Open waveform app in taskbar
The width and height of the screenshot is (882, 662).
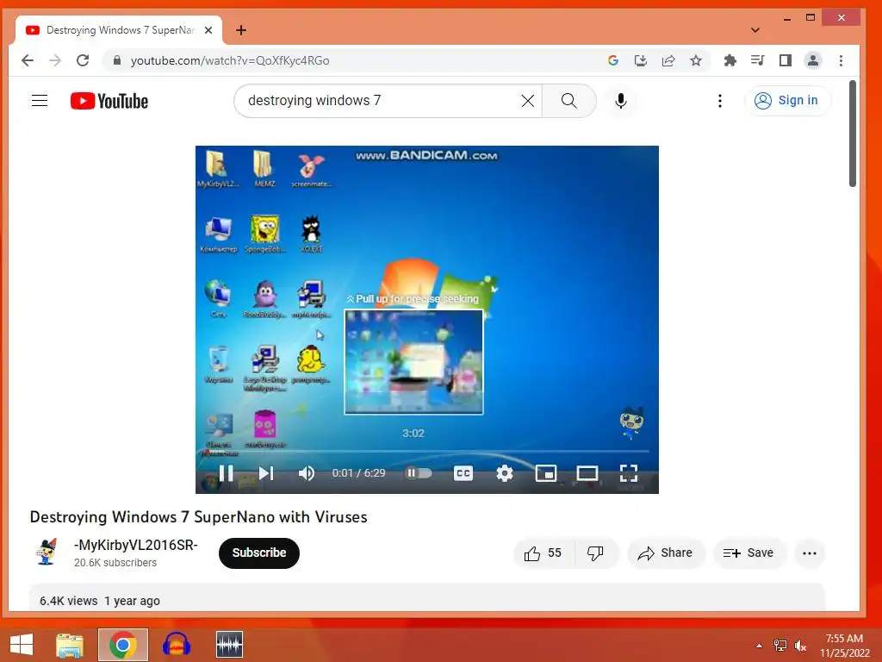pos(229,645)
